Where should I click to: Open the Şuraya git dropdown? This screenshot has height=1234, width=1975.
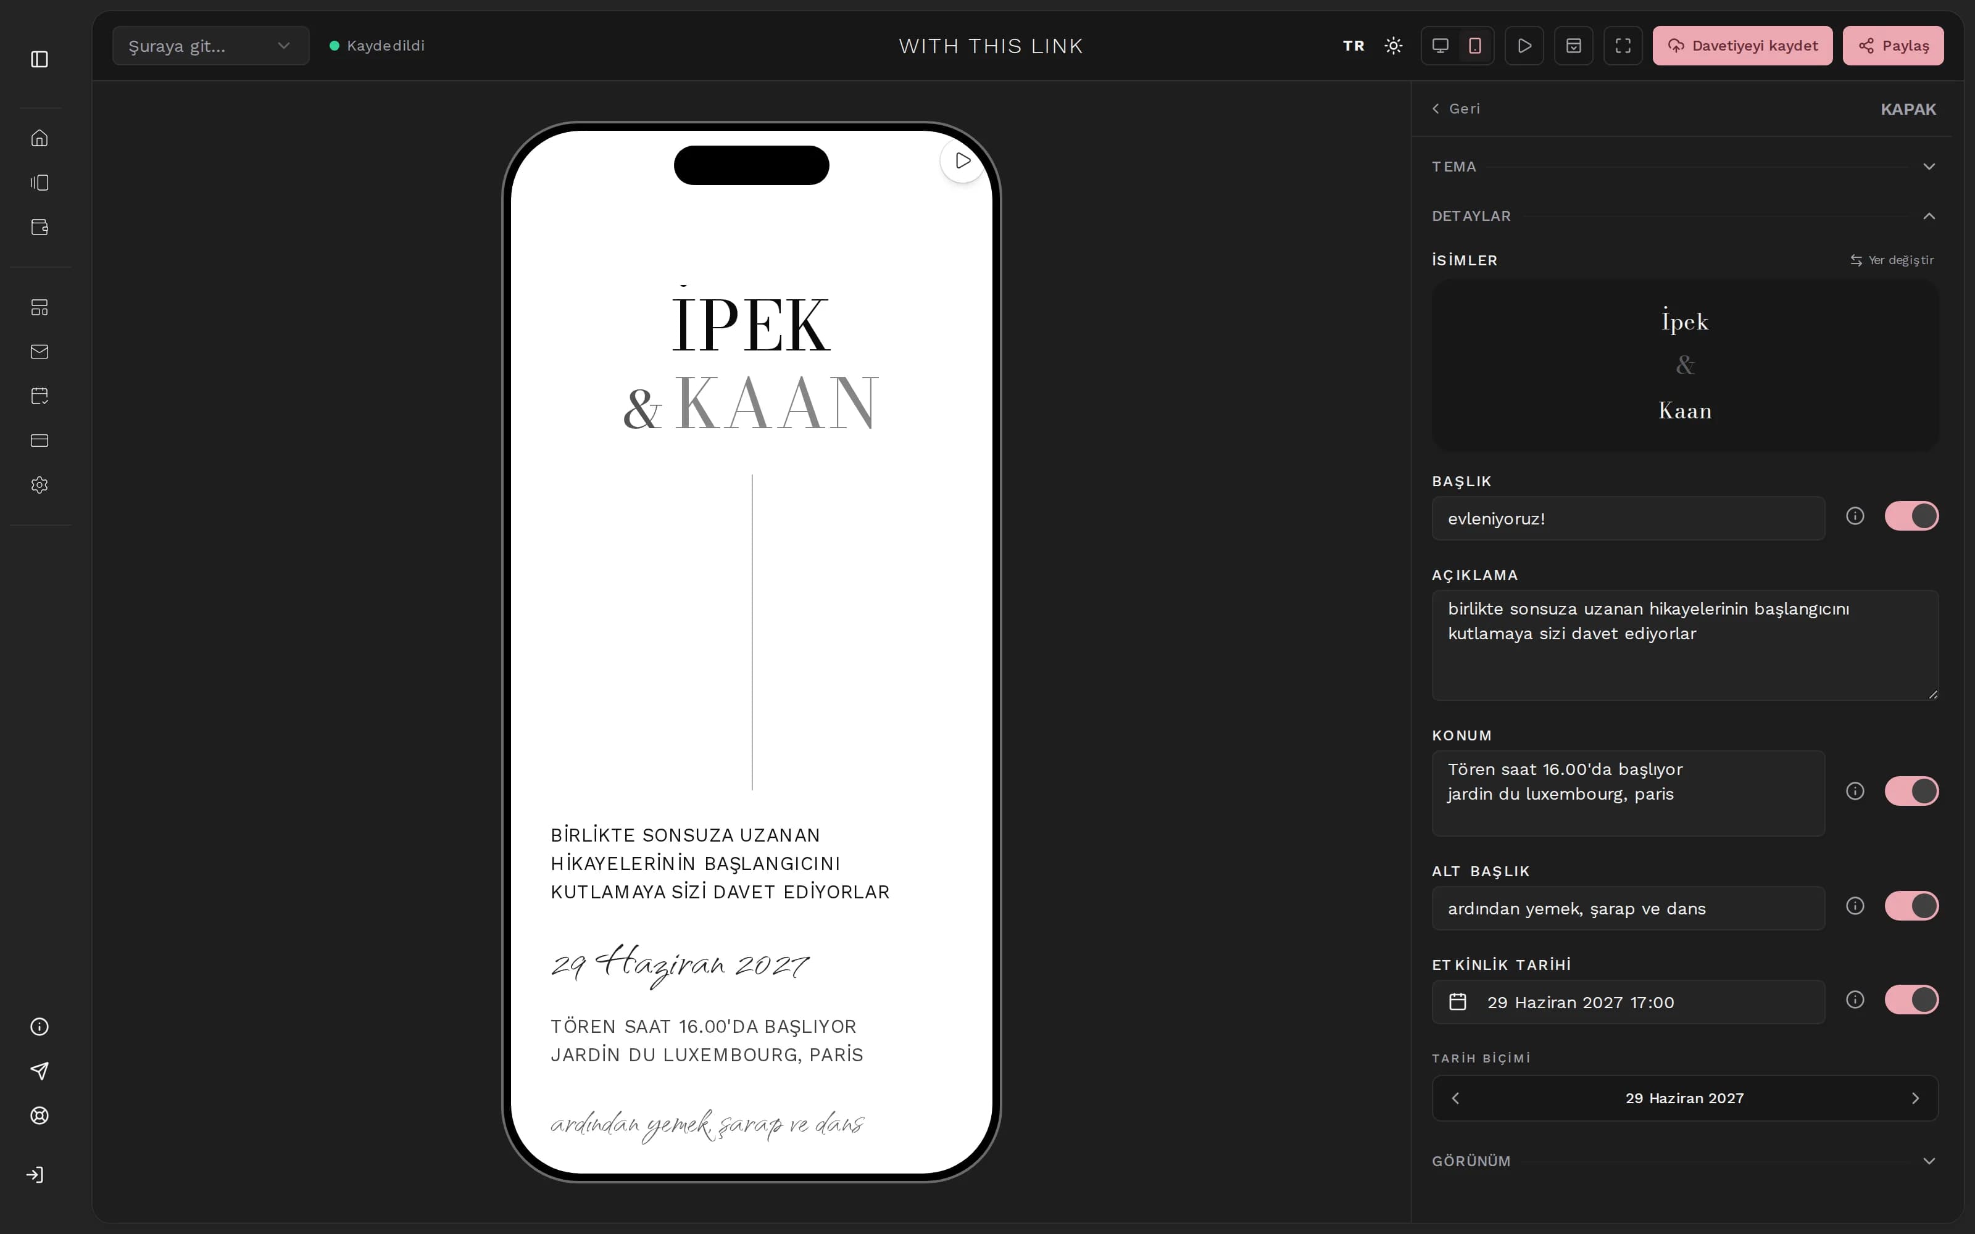[x=210, y=46]
